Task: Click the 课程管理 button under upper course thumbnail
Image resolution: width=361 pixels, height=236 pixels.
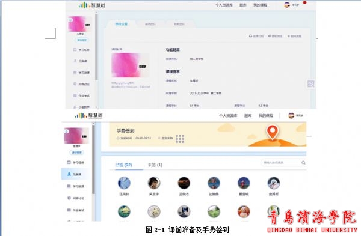Action: 82,40
